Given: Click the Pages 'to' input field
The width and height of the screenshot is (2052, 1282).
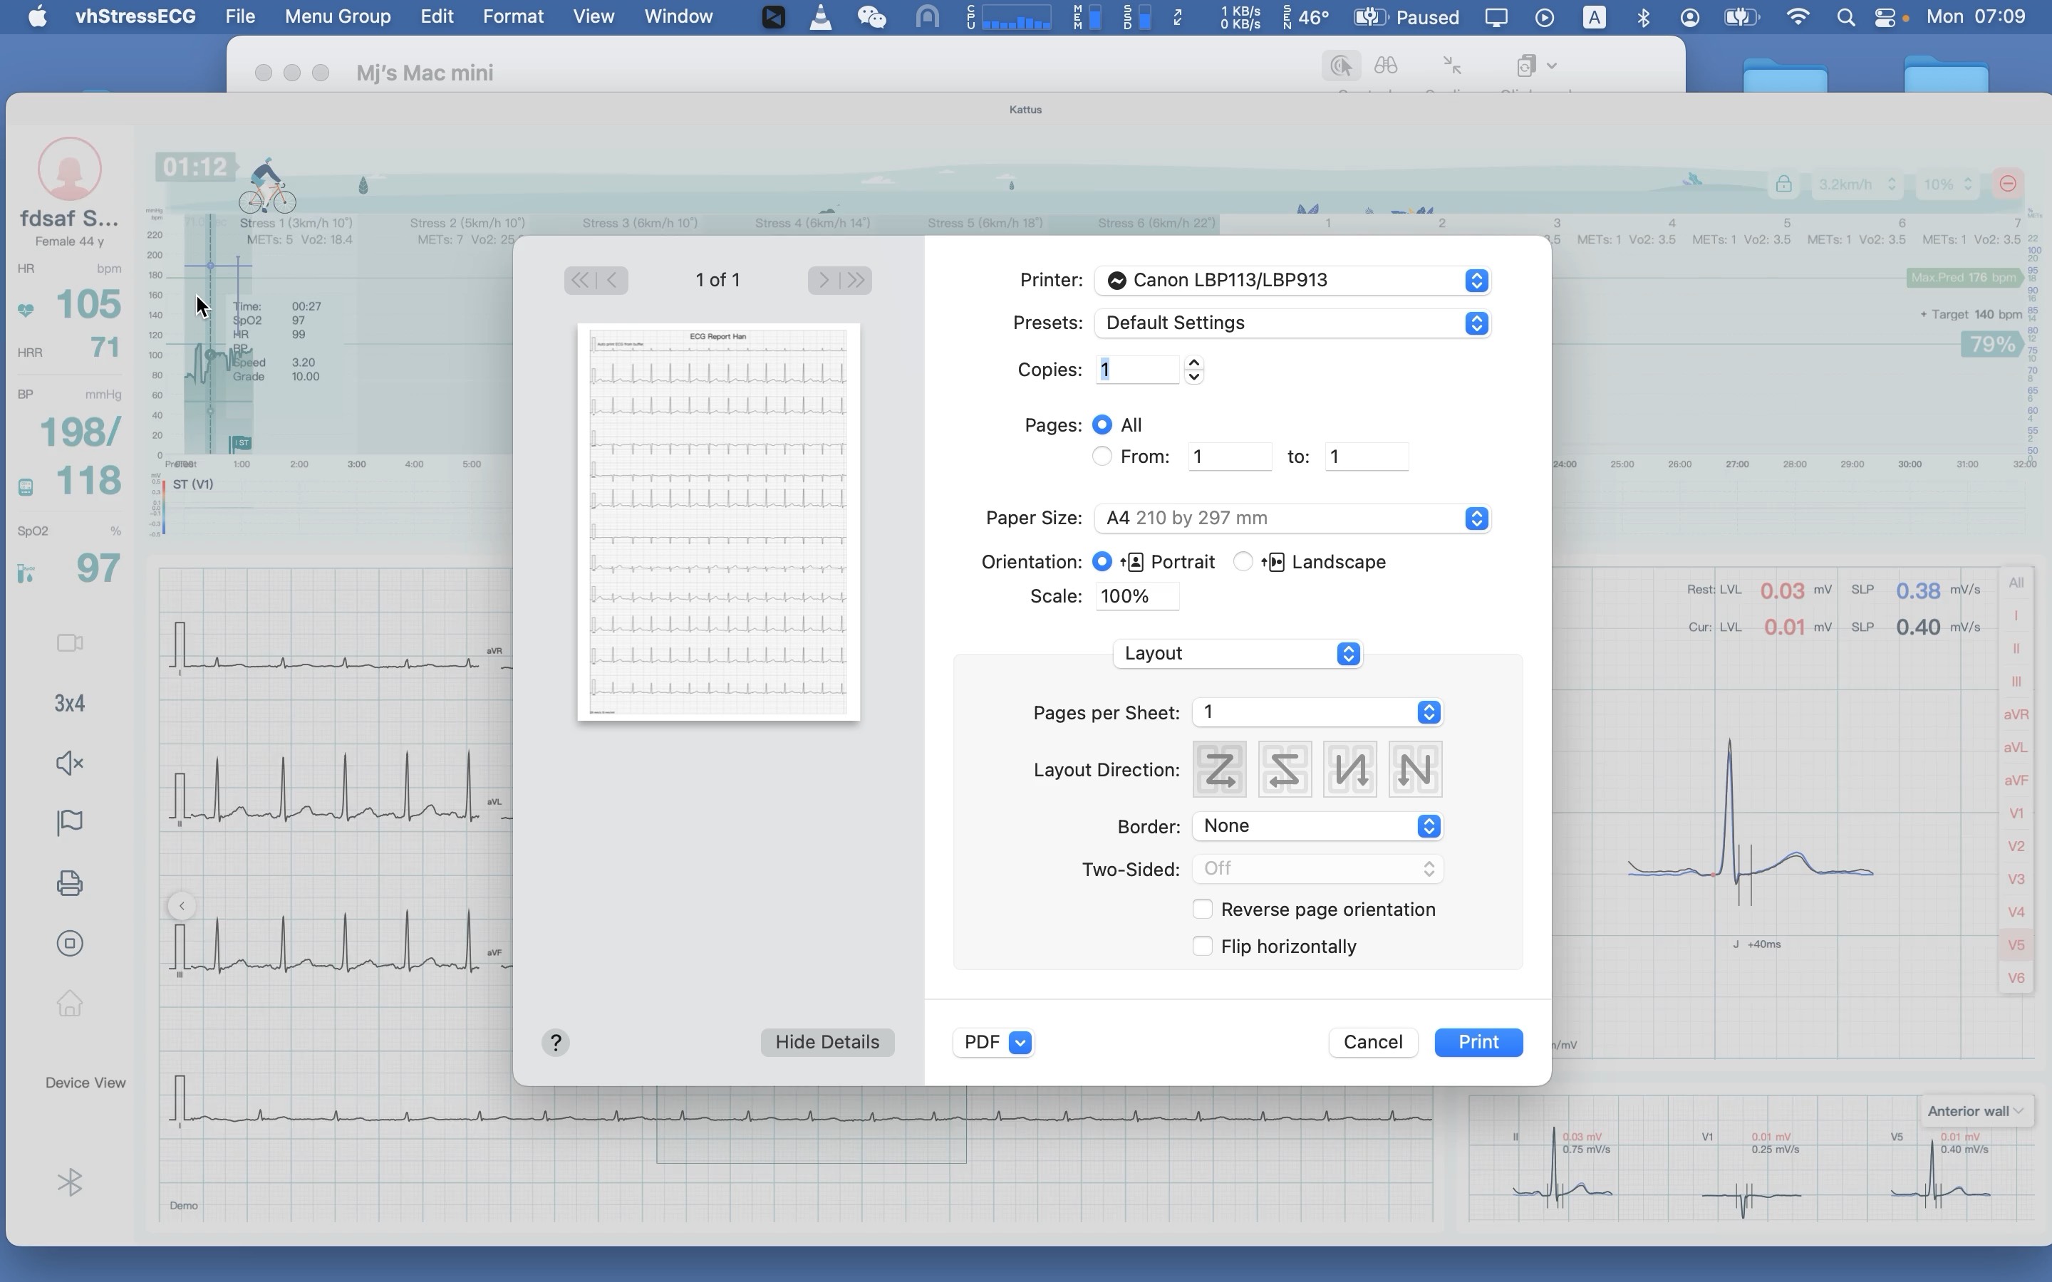Looking at the screenshot, I should click(x=1366, y=456).
